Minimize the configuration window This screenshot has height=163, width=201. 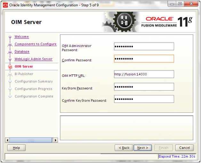[x=172, y=4]
